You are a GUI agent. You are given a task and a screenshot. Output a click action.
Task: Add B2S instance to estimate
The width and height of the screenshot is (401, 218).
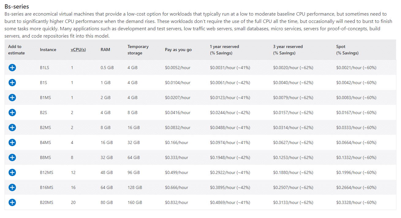pos(12,113)
